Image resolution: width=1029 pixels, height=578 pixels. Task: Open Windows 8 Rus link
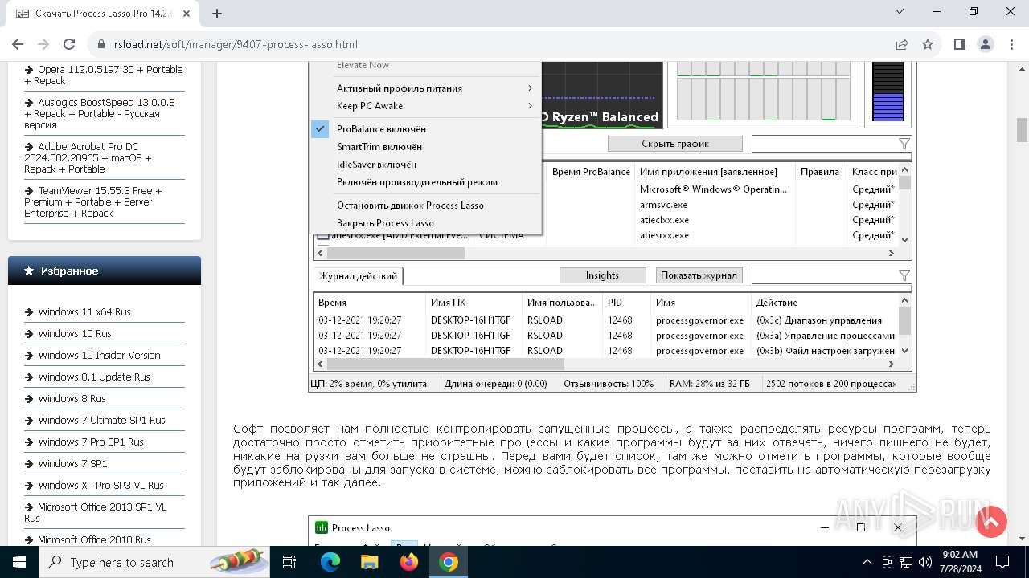72,398
